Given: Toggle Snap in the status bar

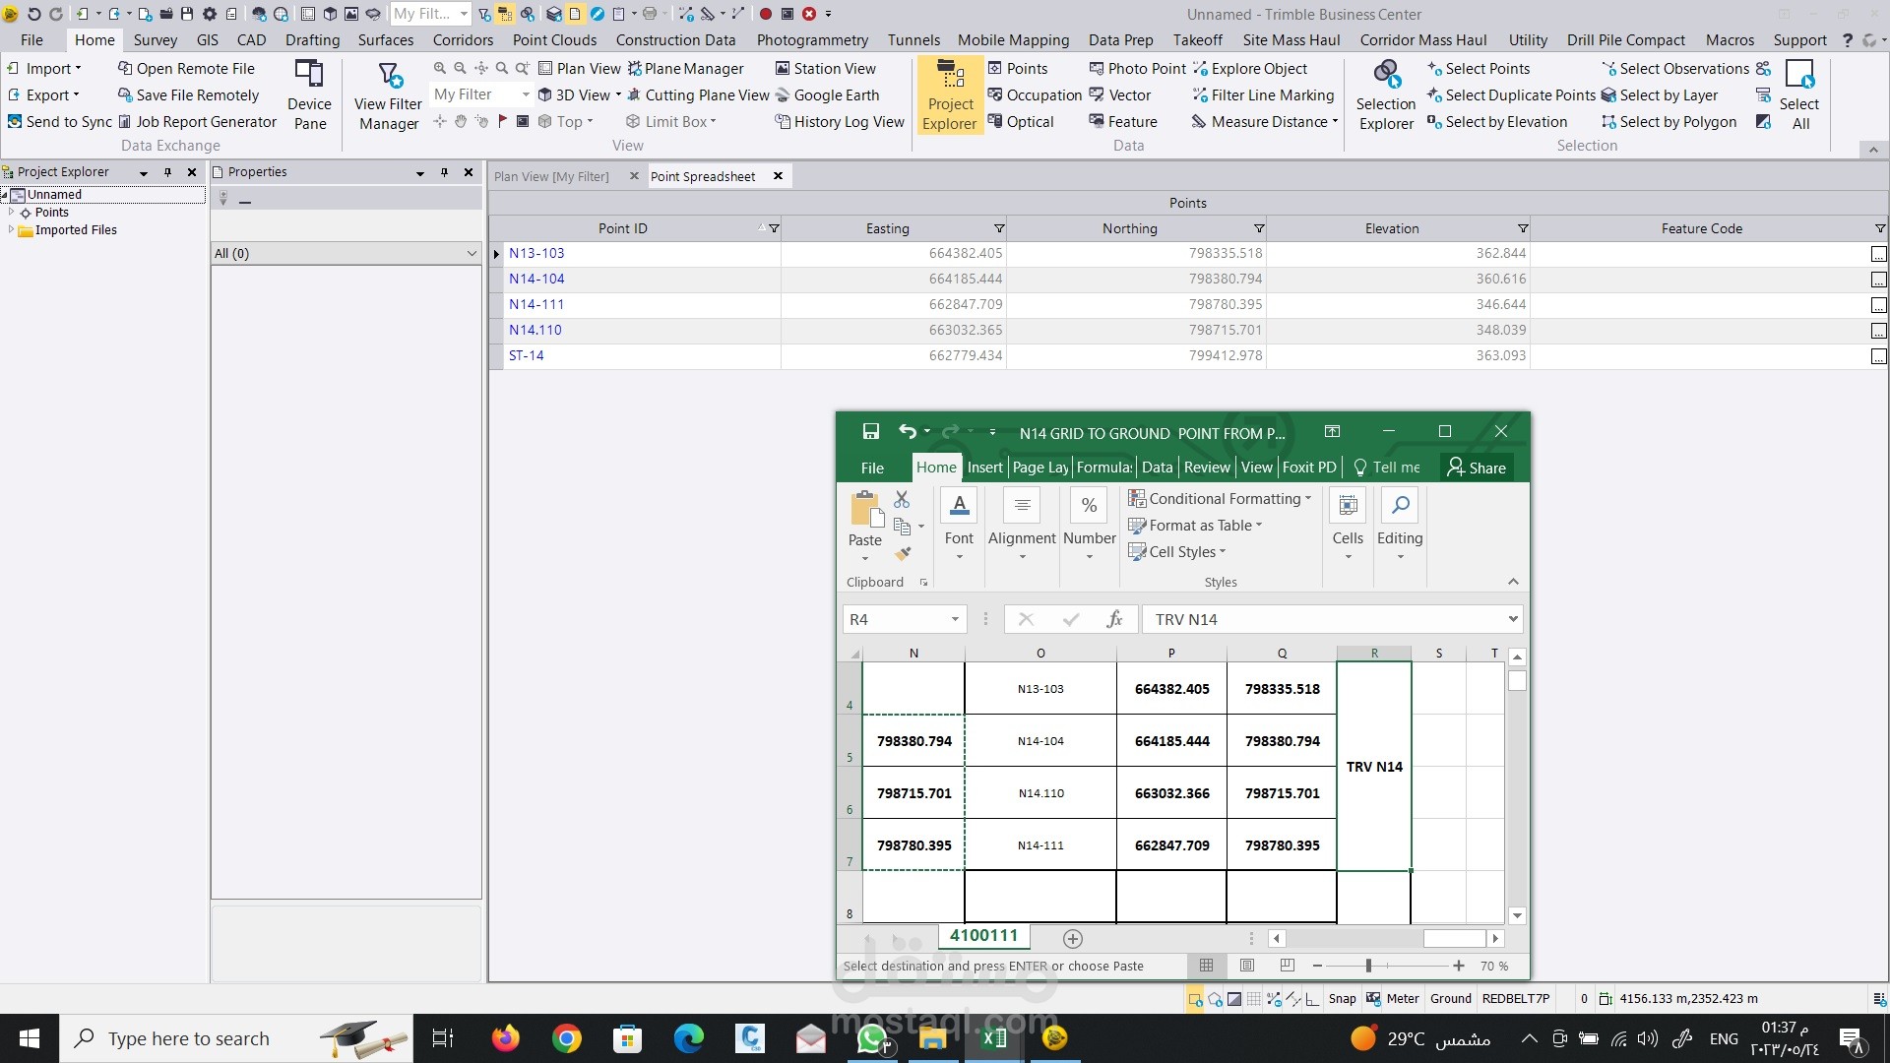Looking at the screenshot, I should 1342,999.
